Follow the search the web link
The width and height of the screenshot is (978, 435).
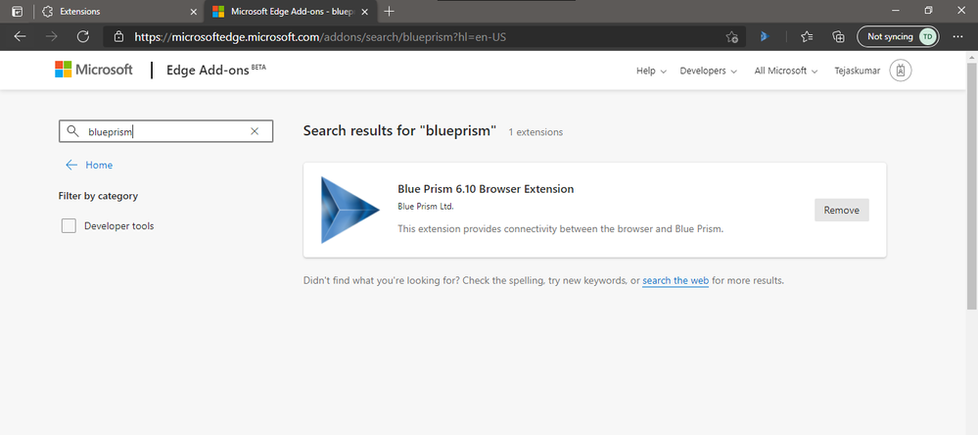click(675, 281)
